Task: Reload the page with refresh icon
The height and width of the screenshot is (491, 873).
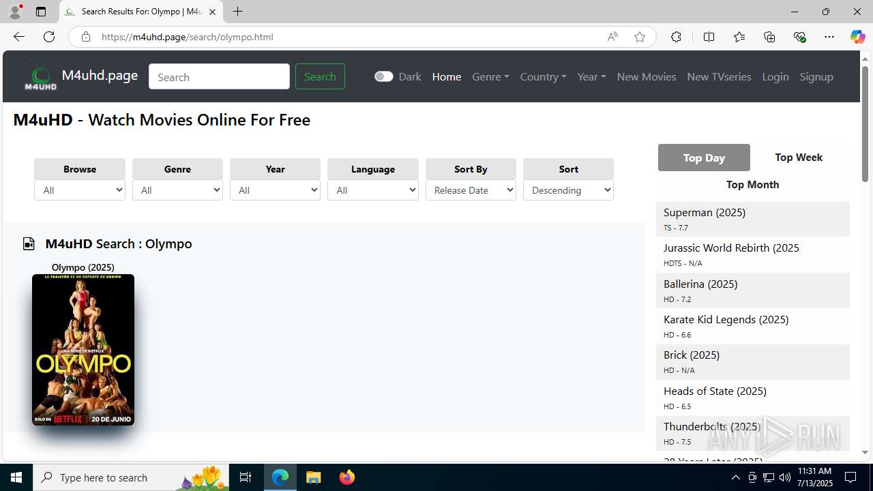Action: (x=49, y=37)
